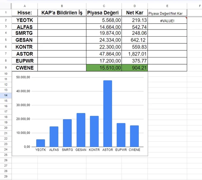Select net profit 1,827.01 cell
Screen dimensions: 202x180
pos(135,54)
